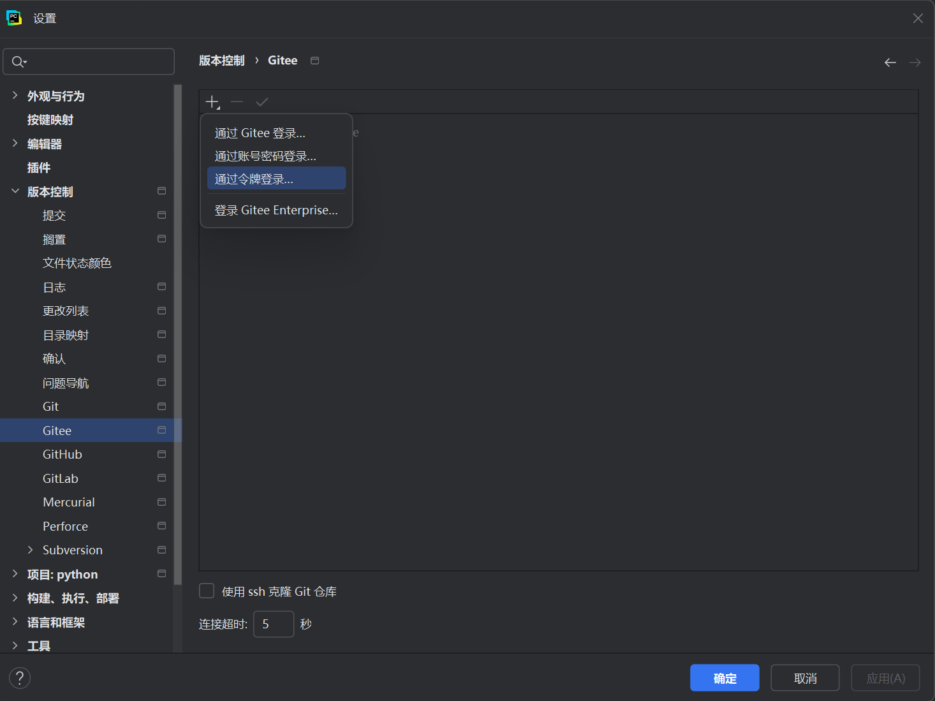Click the project icon beside 更改列表 row
This screenshot has height=701, width=935.
pyautogui.click(x=162, y=311)
